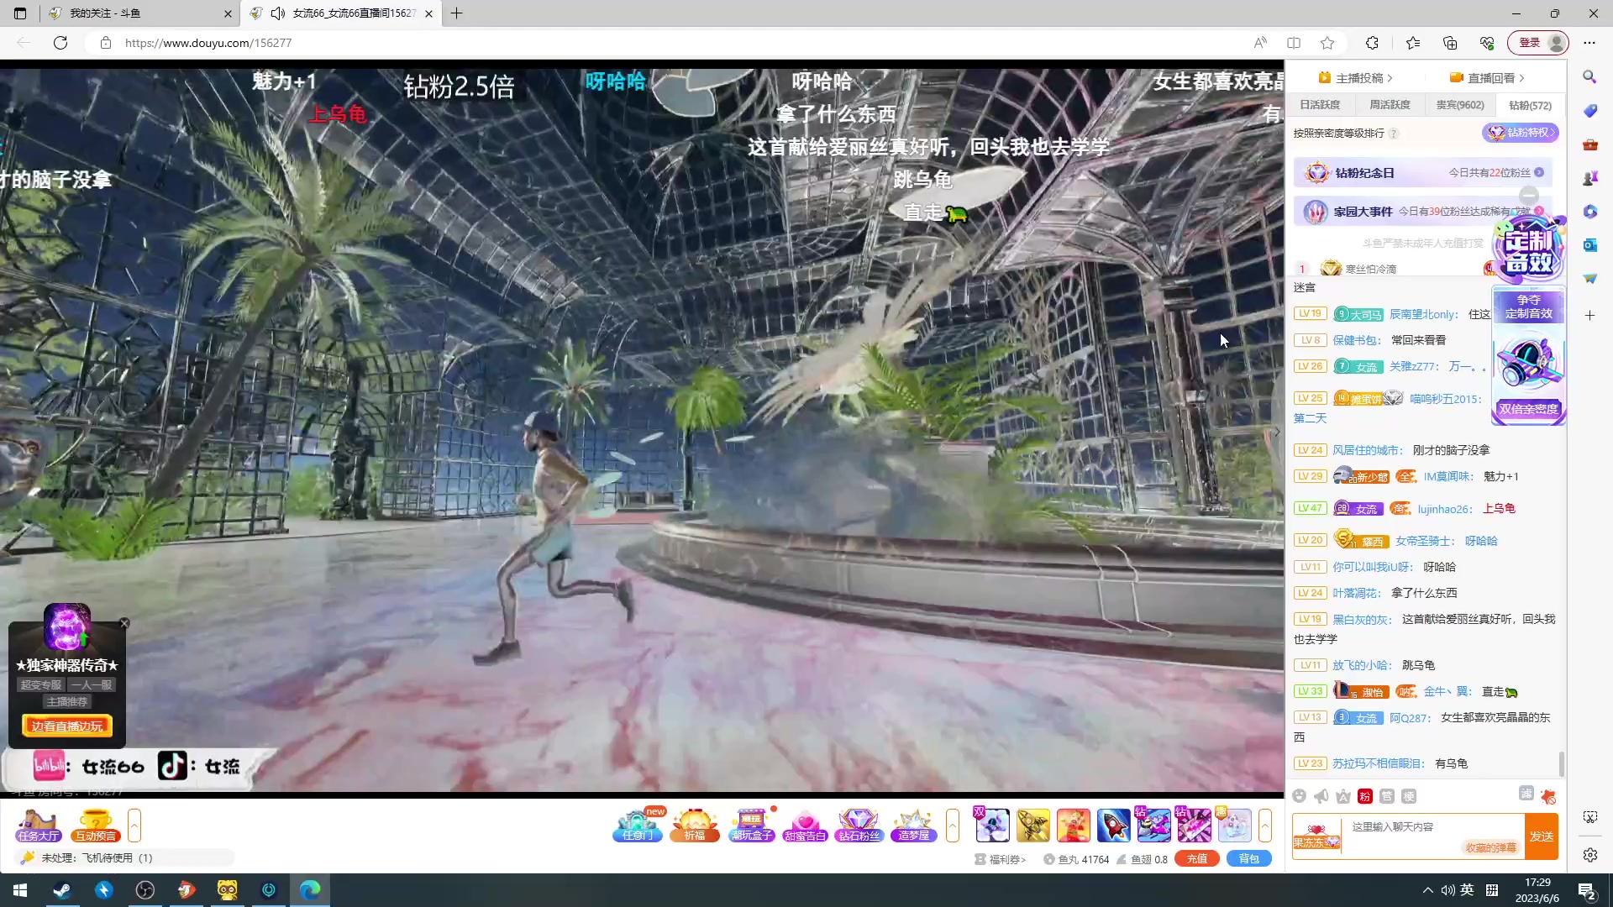
Task: Switch to the 我的关注 - 斗鱼 browser tab
Action: click(x=139, y=13)
